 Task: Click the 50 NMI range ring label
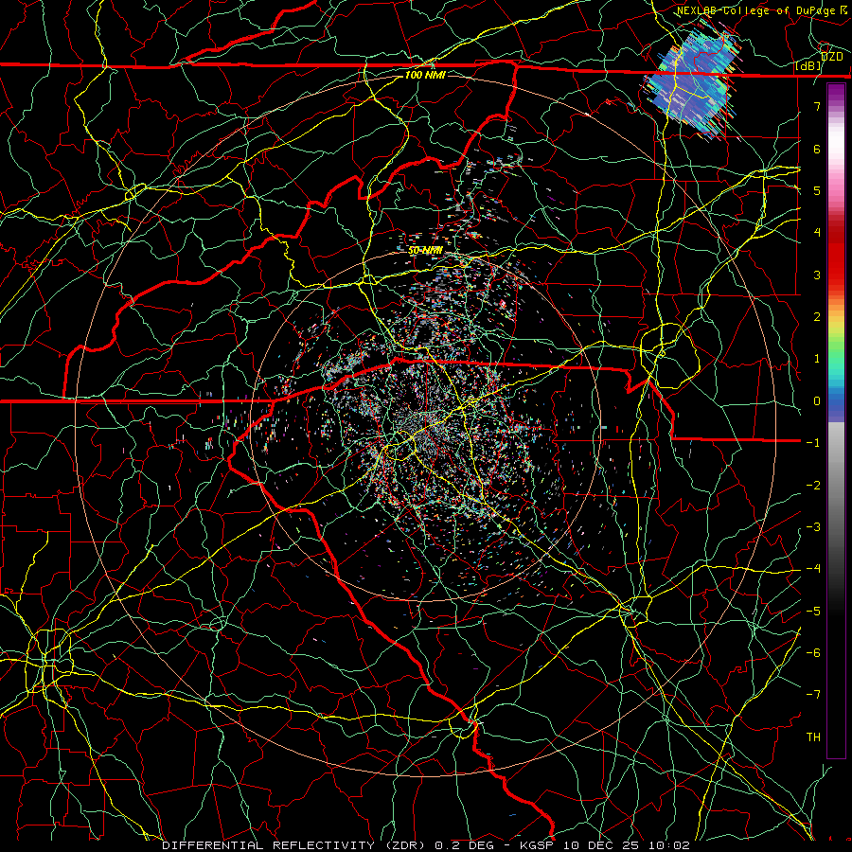click(x=425, y=250)
